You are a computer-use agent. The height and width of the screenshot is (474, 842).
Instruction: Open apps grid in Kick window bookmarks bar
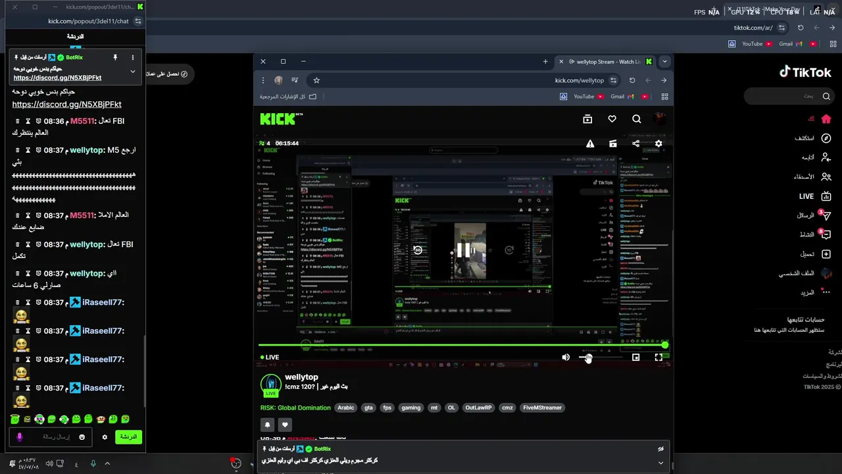664,96
